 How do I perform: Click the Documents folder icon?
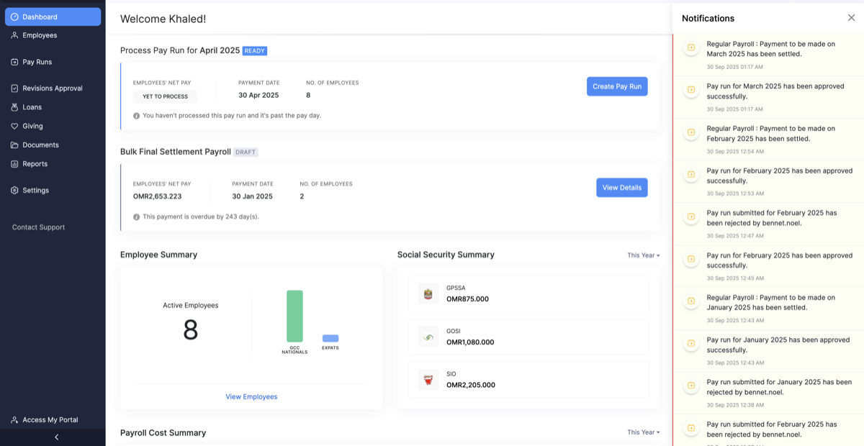[15, 145]
